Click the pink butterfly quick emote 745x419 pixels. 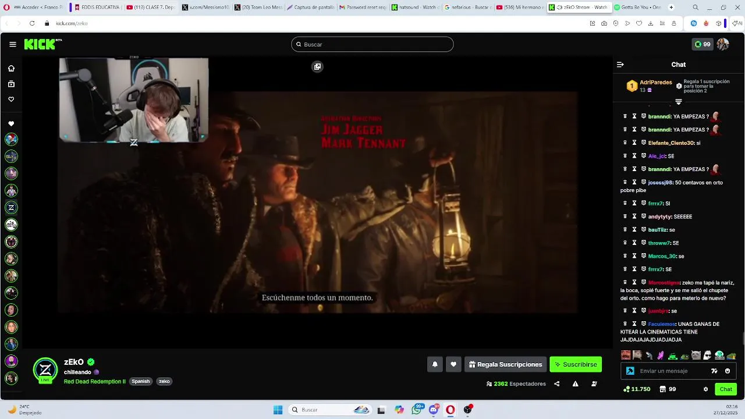[661, 355]
